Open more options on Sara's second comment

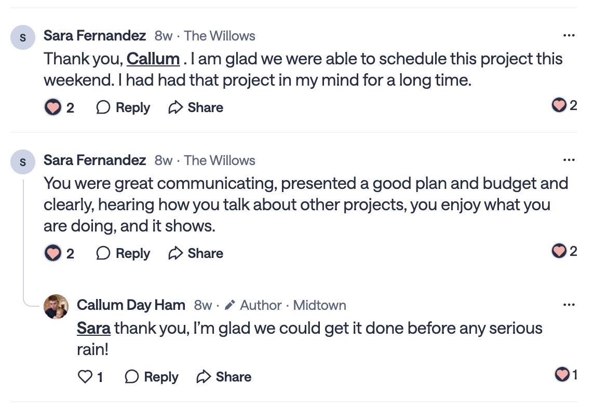click(x=569, y=160)
